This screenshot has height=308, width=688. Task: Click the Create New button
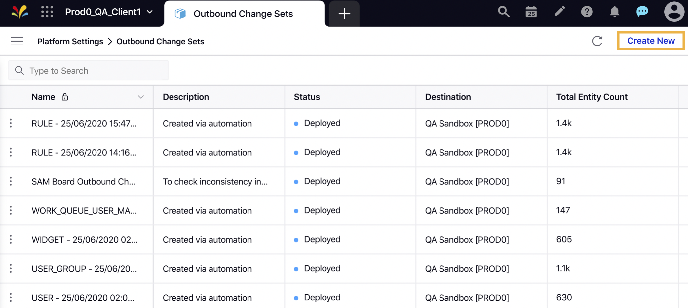coord(650,41)
